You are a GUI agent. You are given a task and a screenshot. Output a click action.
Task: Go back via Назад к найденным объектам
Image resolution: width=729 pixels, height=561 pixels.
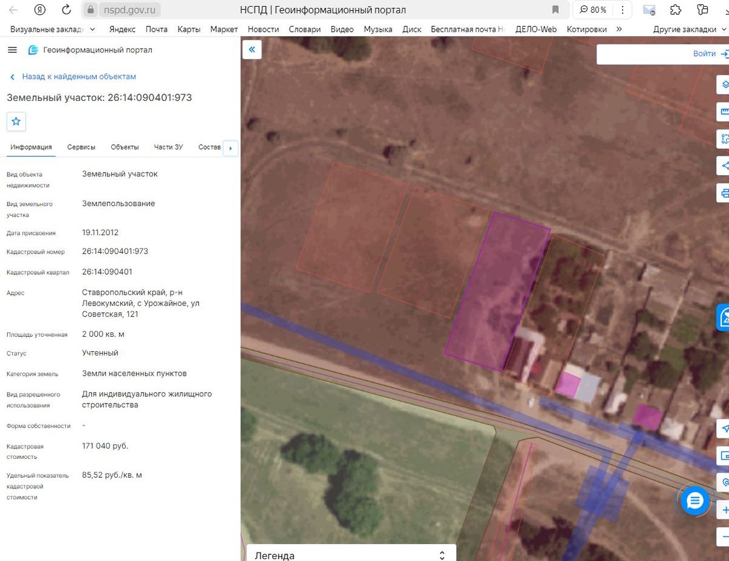pos(73,77)
